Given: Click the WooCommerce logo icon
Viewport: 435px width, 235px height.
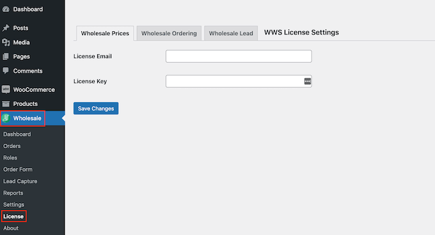Looking at the screenshot, I should (6, 89).
